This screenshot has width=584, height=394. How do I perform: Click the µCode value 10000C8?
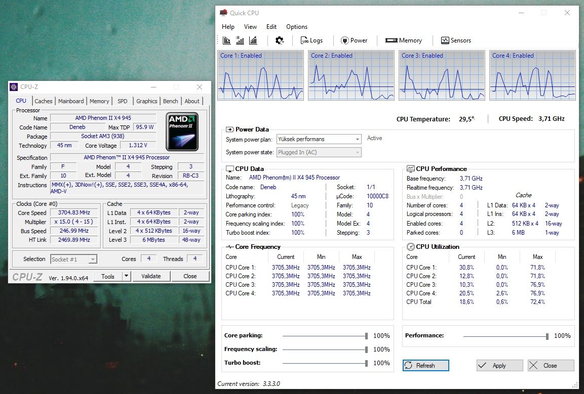(378, 196)
